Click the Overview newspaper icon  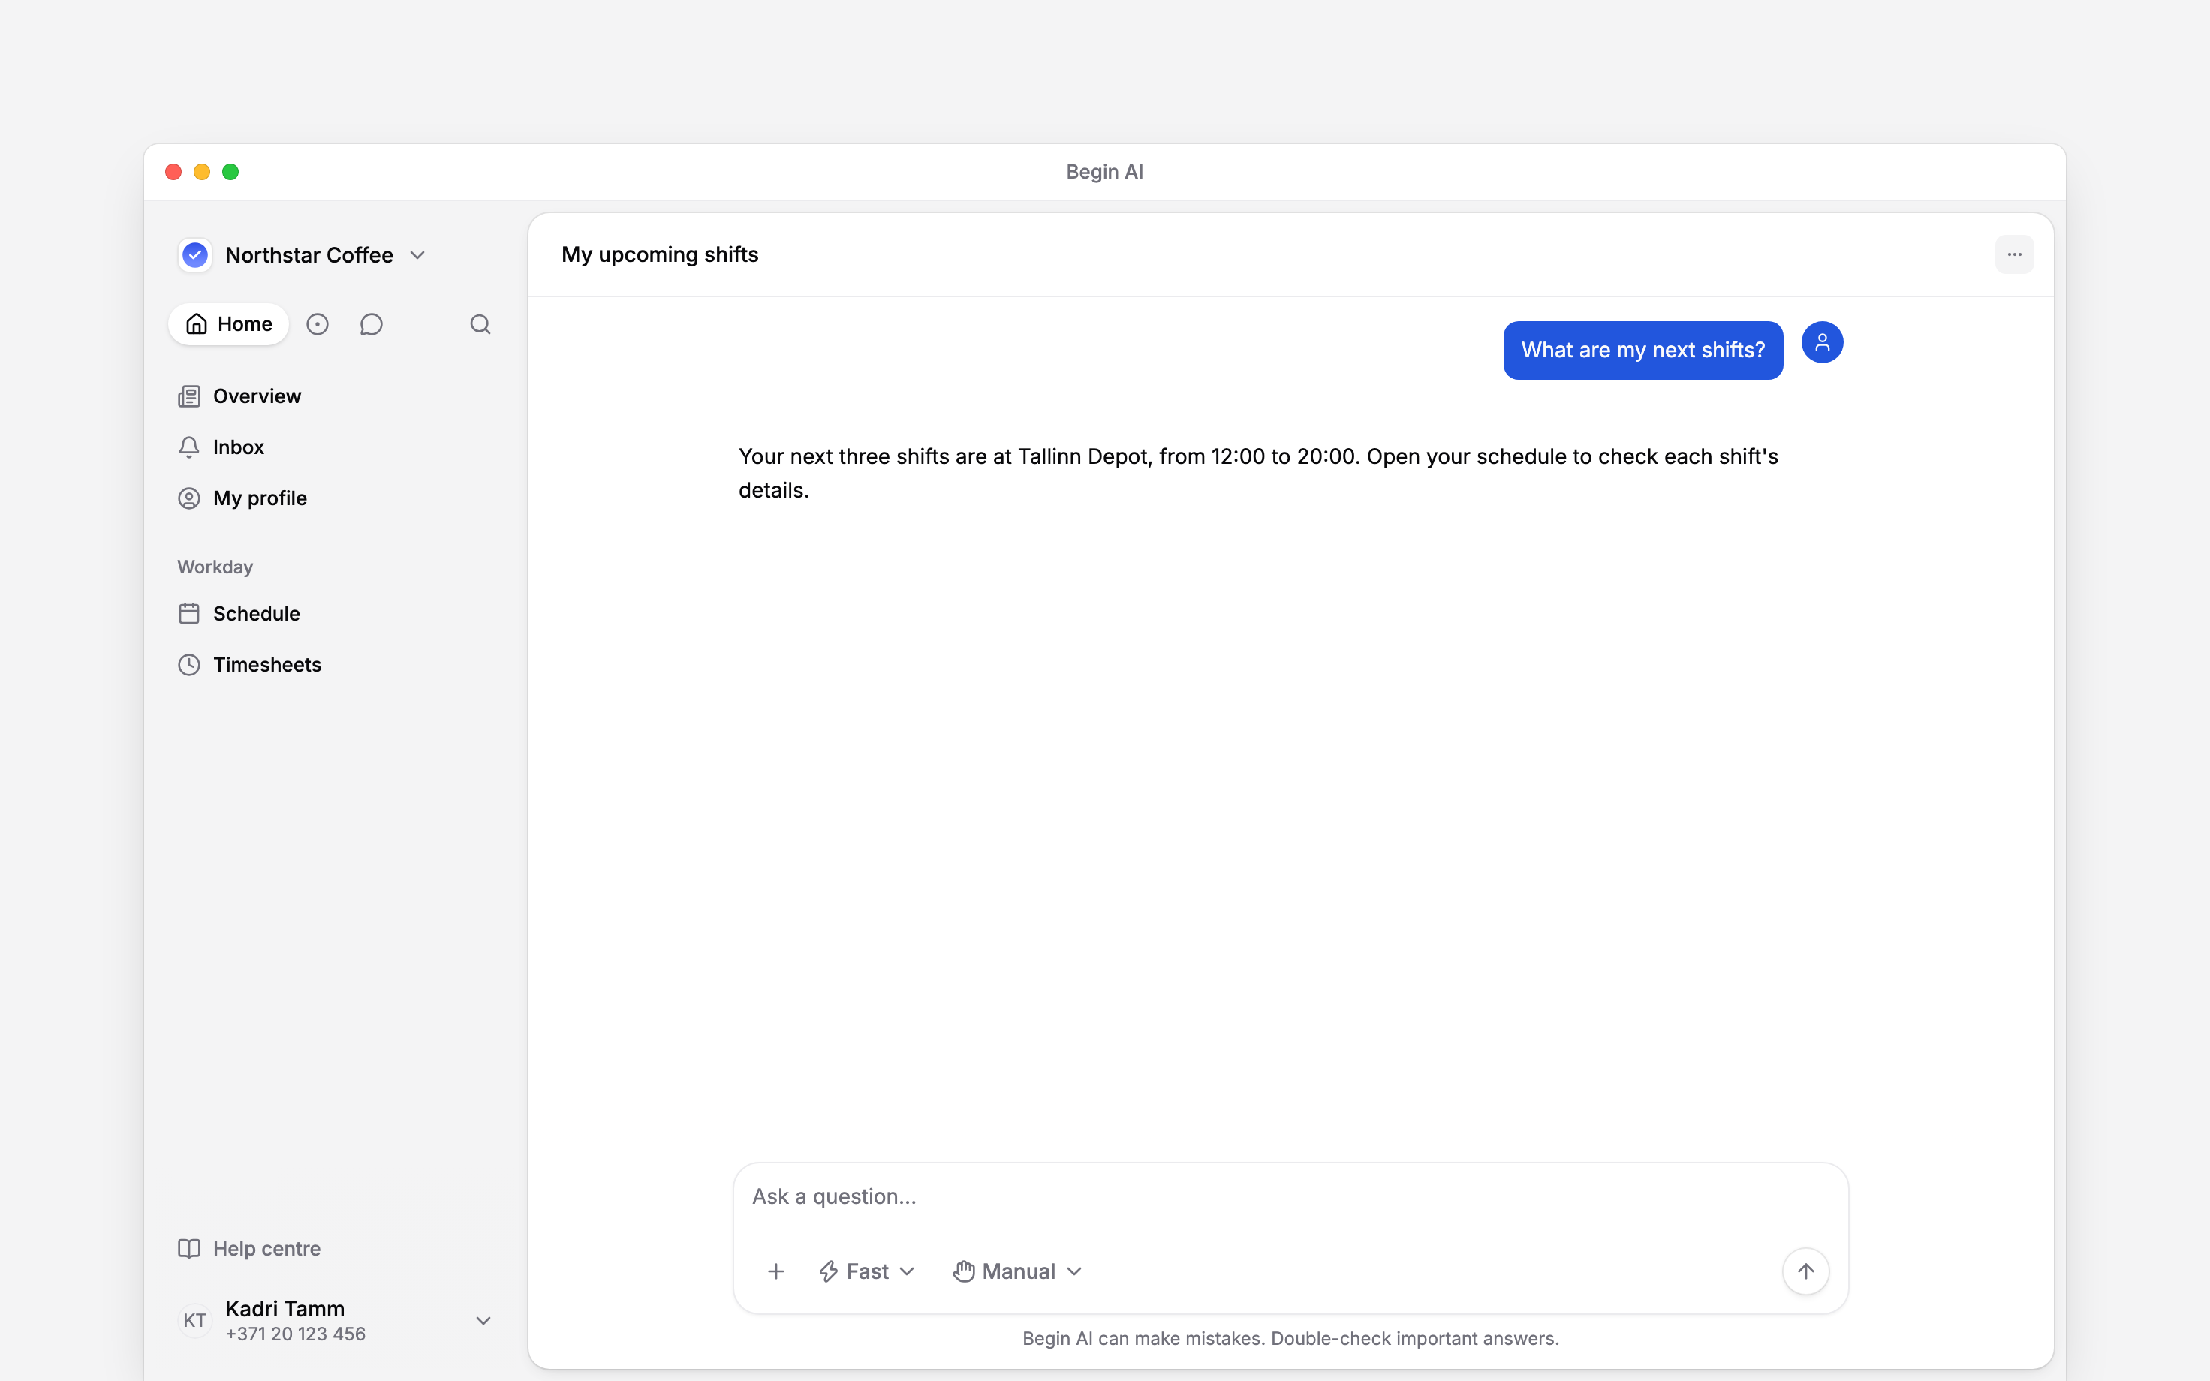189,396
